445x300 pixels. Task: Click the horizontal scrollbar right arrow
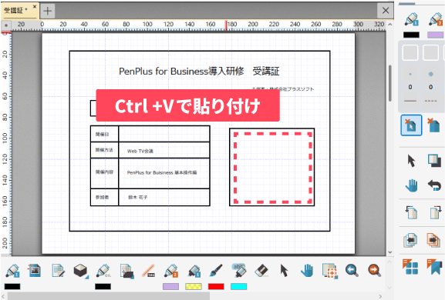coord(380,296)
